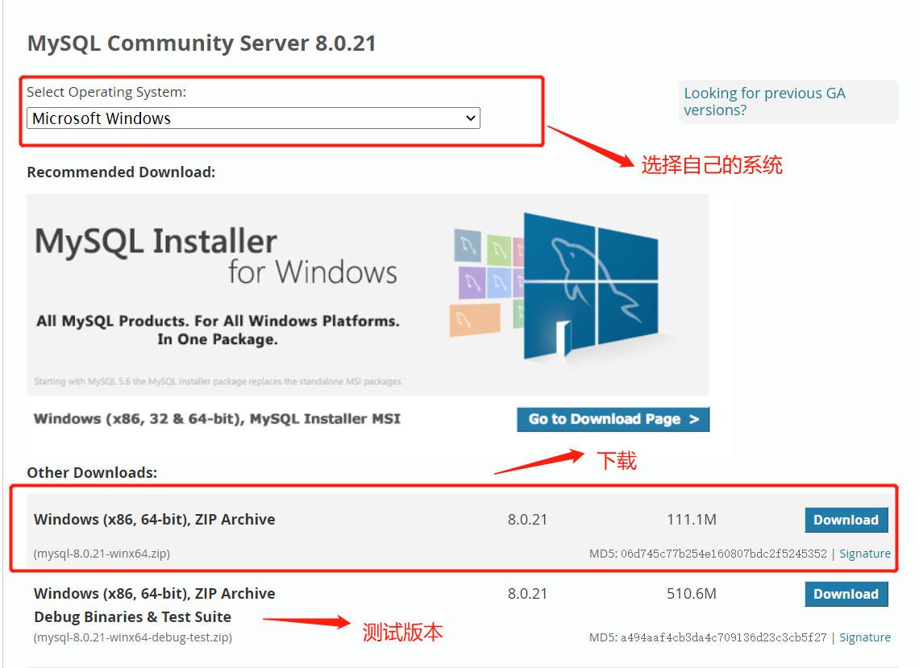Click the '(mysql-8.0.21-winx64-debug-test.zip)' filename
Screen dimensions: 919x668
133,637
